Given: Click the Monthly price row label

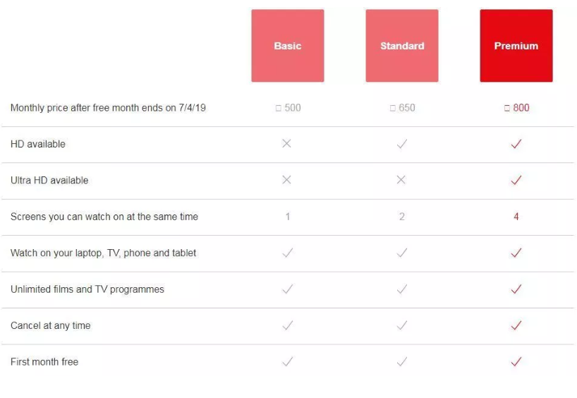Looking at the screenshot, I should (108, 108).
